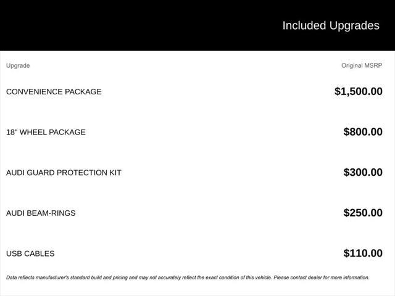The image size is (395, 296).
Task: Click the $1,500.00 price value
Action: [x=359, y=91]
